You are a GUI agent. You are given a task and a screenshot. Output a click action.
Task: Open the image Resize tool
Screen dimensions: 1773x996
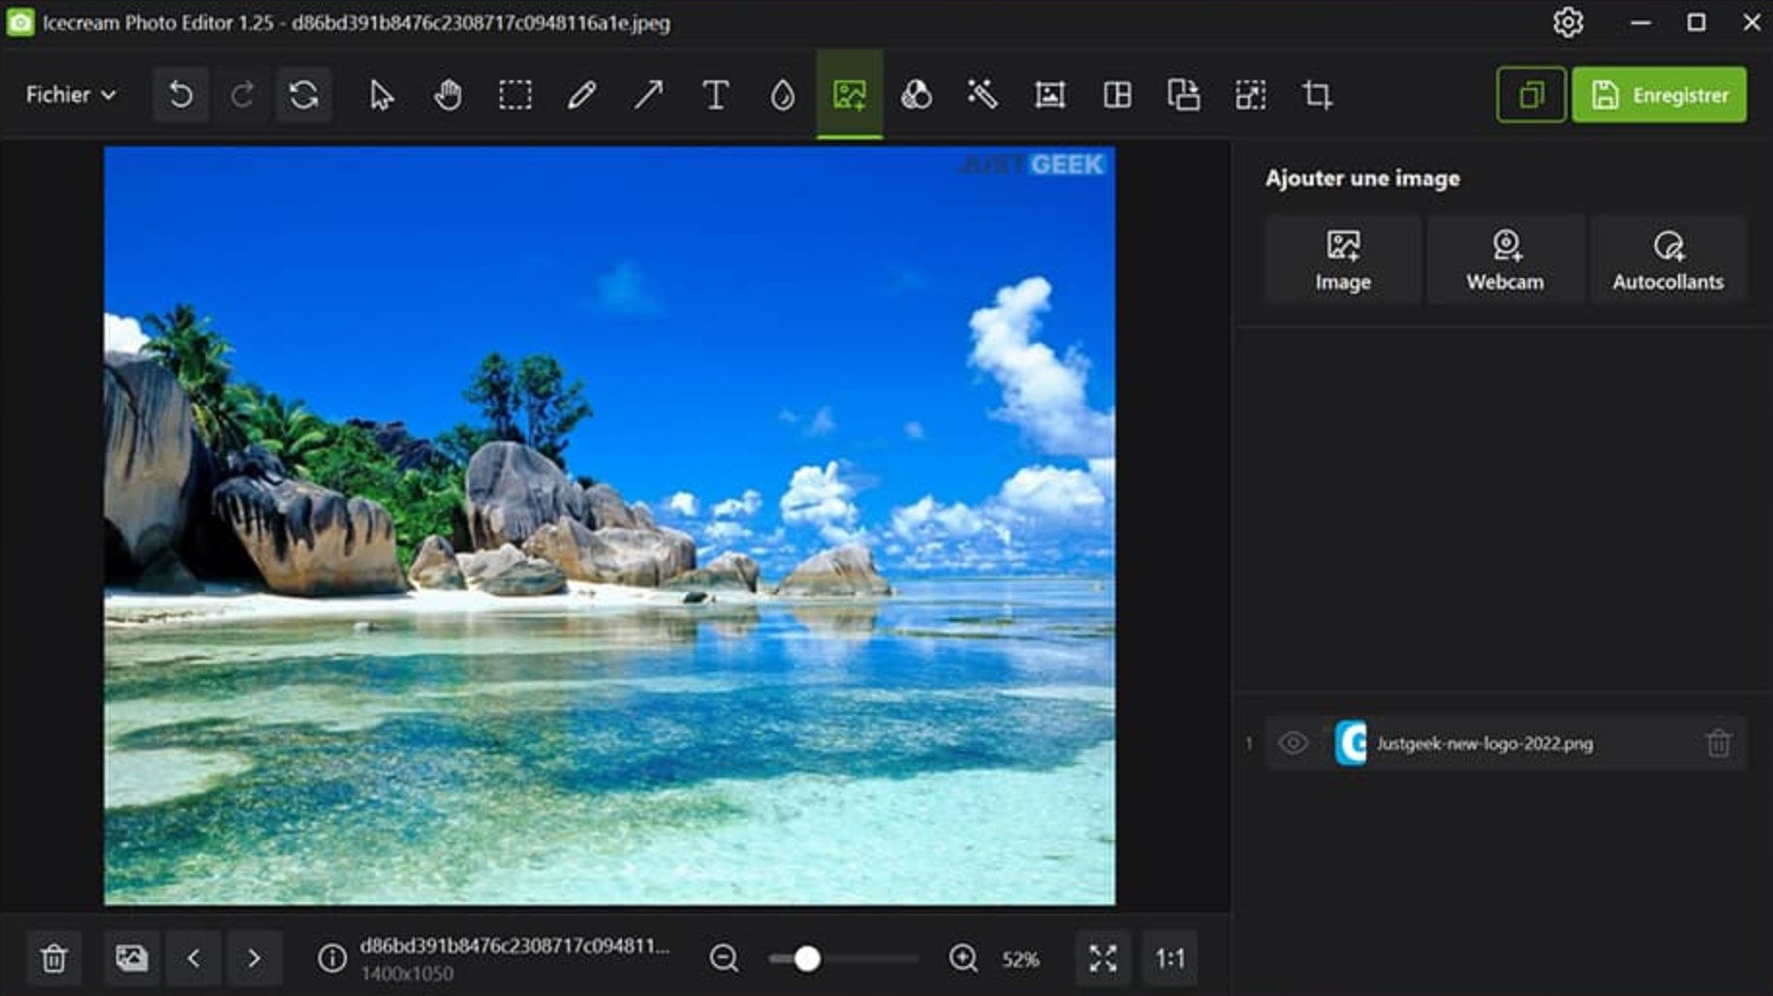[1250, 95]
